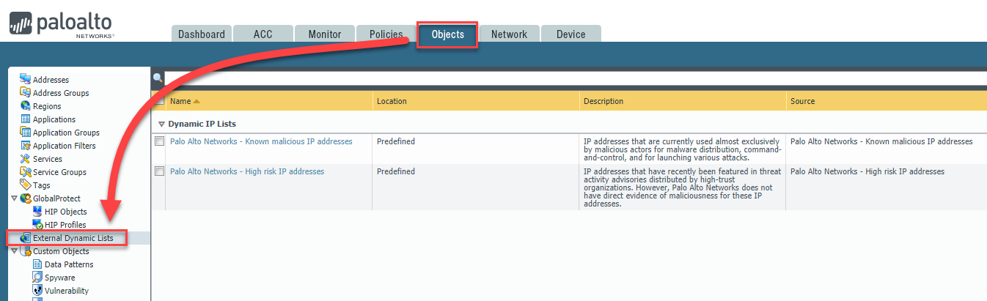This screenshot has height=301, width=987.
Task: Click Source cell reading High risk IP addresses
Action: (x=867, y=171)
